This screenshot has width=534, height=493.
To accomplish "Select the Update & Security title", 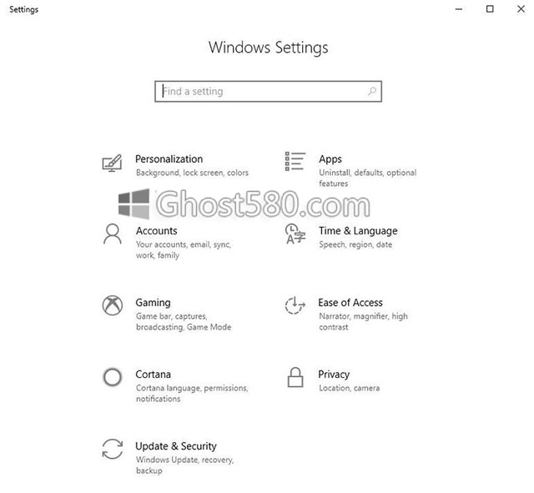I will pyautogui.click(x=176, y=446).
